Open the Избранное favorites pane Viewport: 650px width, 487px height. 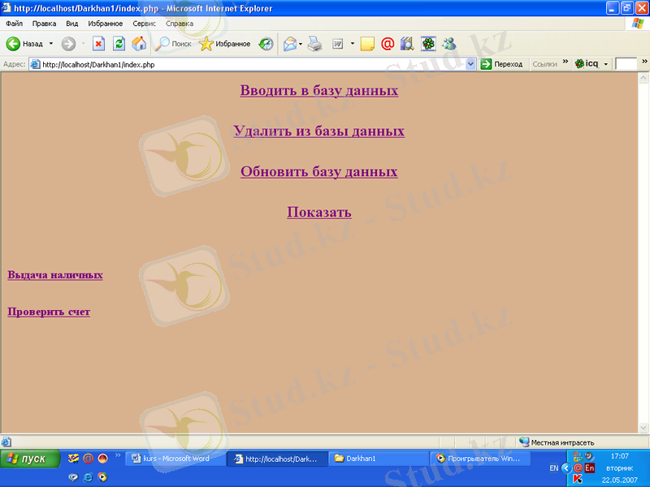point(224,44)
